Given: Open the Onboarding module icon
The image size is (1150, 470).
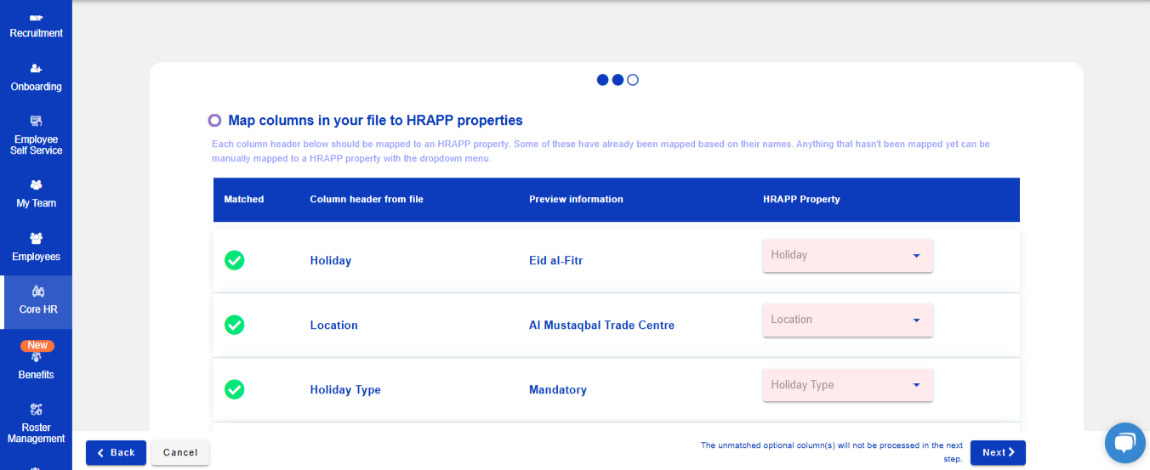Looking at the screenshot, I should point(36,69).
